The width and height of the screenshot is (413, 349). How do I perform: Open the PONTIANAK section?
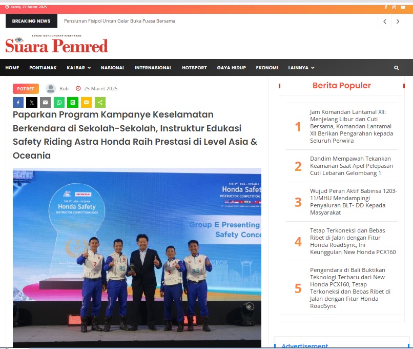click(43, 68)
